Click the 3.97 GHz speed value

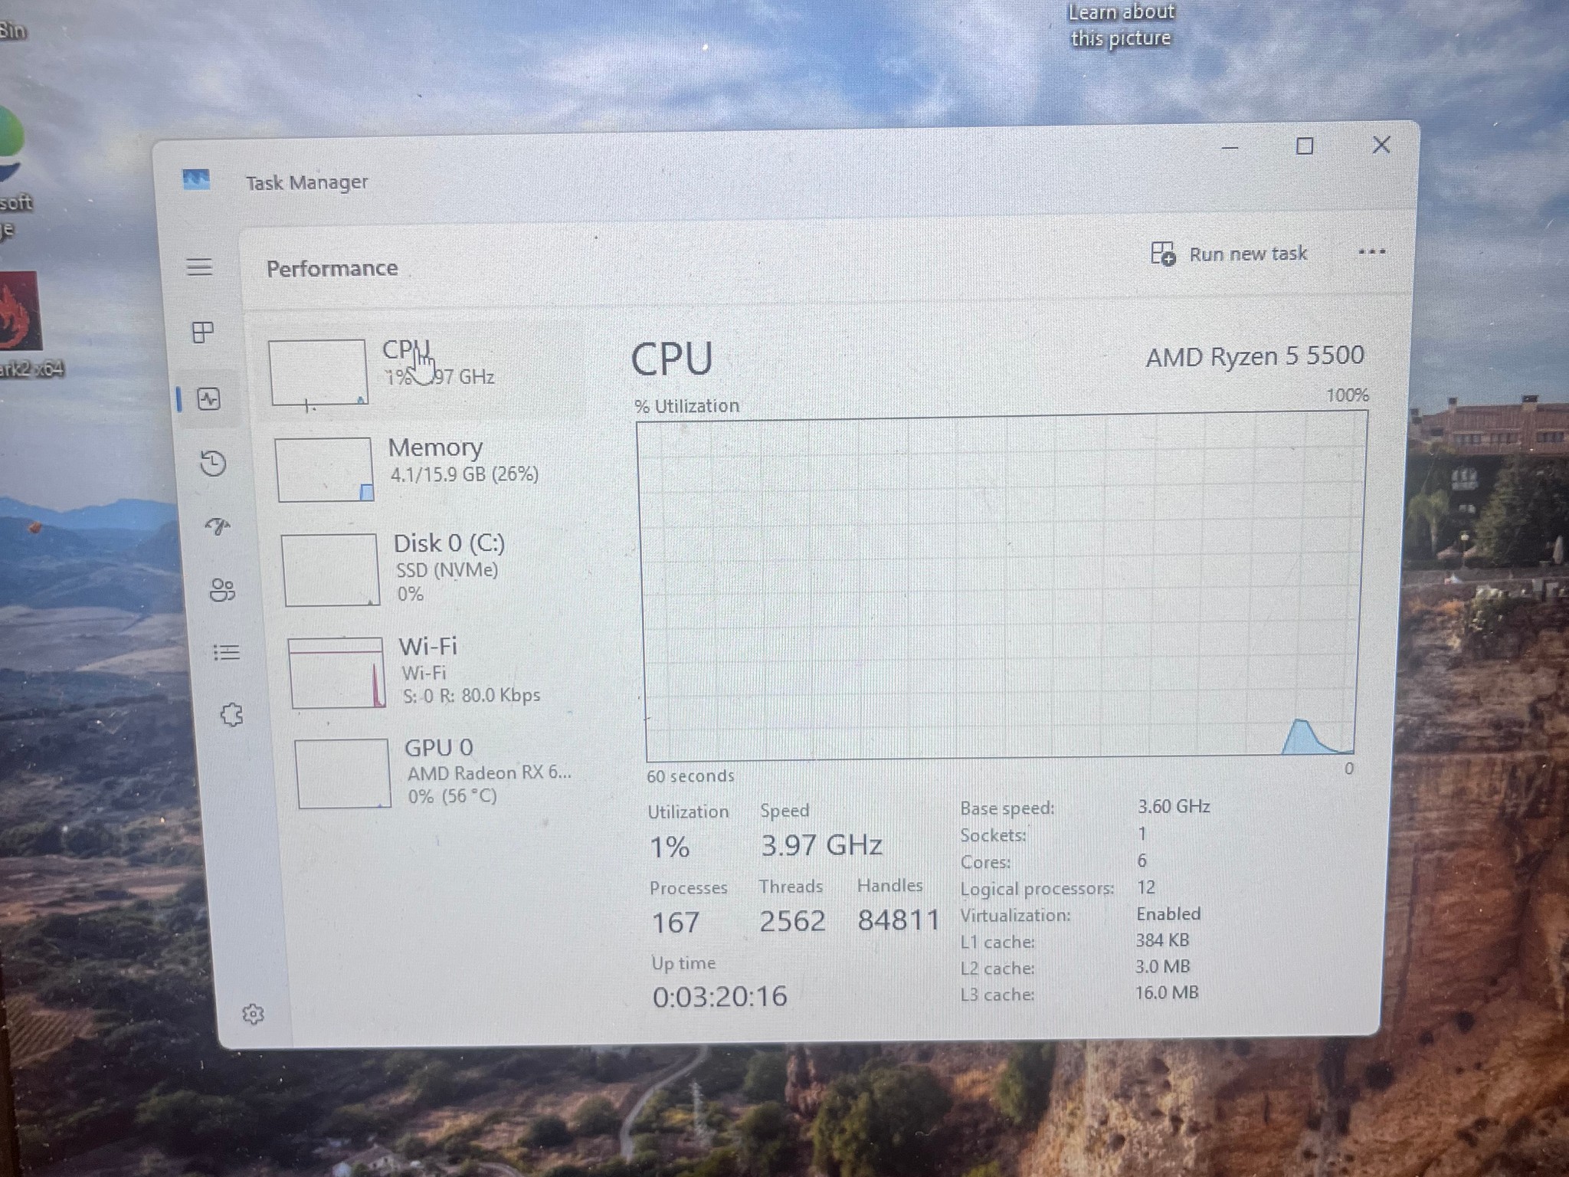click(x=821, y=845)
